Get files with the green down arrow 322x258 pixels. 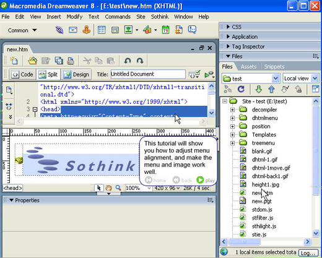pyautogui.click(x=258, y=89)
